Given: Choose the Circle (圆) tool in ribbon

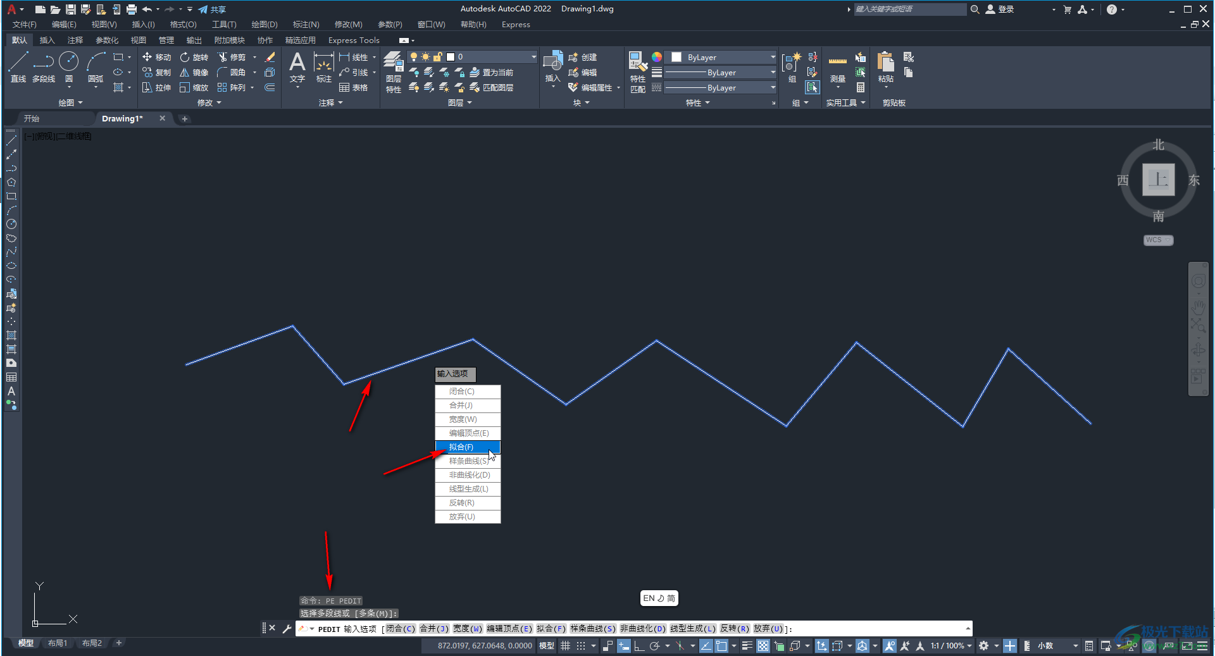Looking at the screenshot, I should coord(68,68).
